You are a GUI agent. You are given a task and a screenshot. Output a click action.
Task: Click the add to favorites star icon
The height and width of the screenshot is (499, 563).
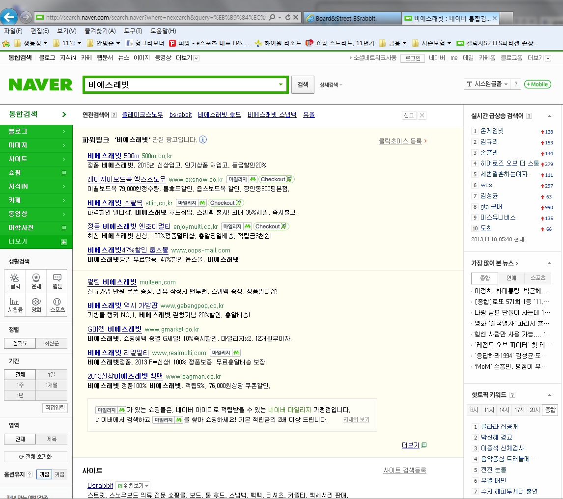6,43
